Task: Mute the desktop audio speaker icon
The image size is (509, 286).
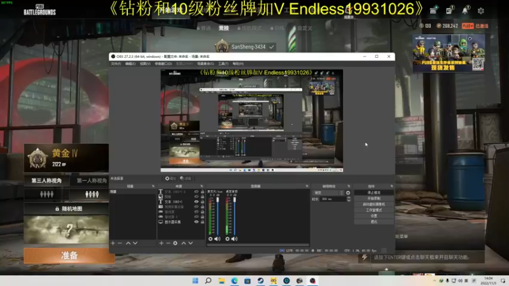Action: (234, 239)
